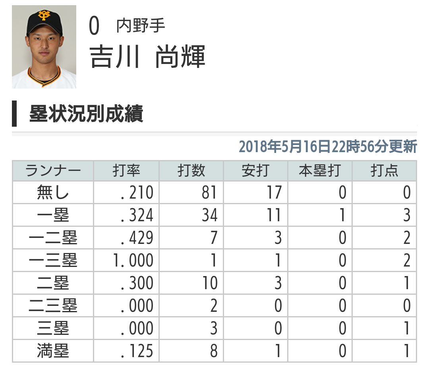The width and height of the screenshot is (429, 371).
Task: Select the 一塁 row label
Action: 53,216
